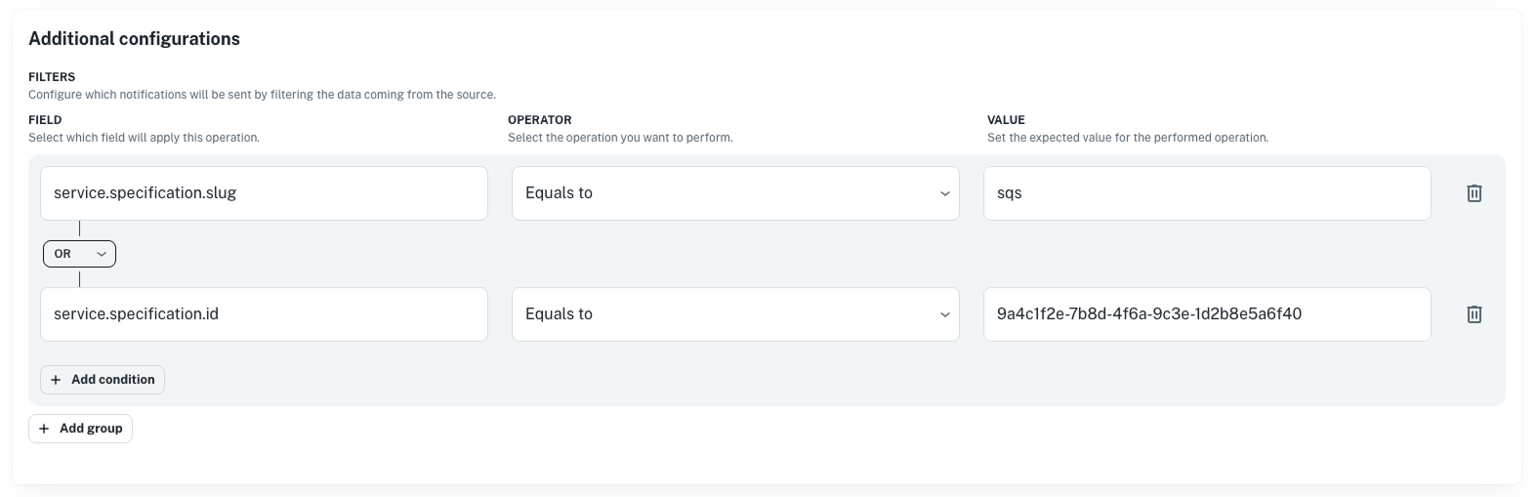This screenshot has height=497, width=1537.
Task: Click the service.specification.id field input
Action: pos(264,314)
